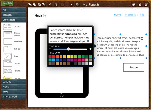
Task: Click the large T font size icon
Action: tap(90, 49)
